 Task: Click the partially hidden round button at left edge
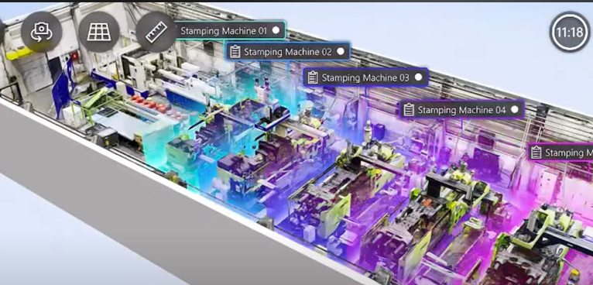click(2, 32)
